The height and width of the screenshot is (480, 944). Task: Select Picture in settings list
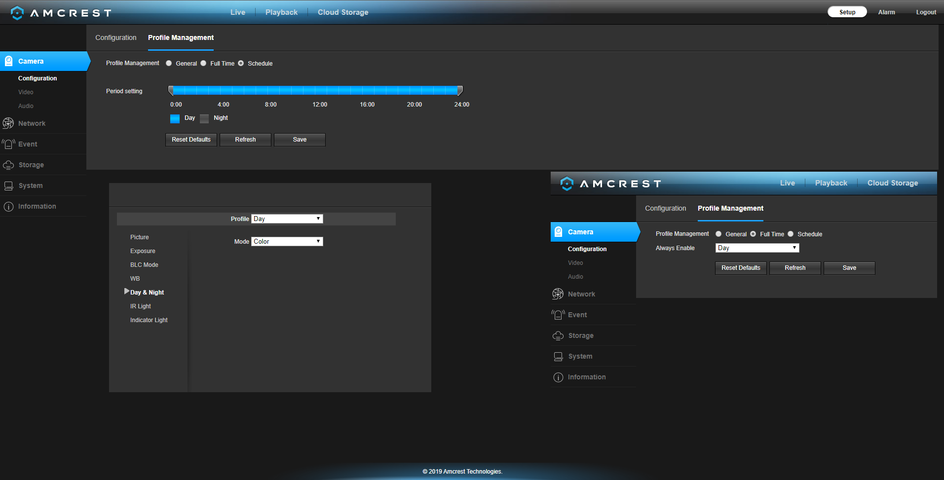(x=140, y=237)
